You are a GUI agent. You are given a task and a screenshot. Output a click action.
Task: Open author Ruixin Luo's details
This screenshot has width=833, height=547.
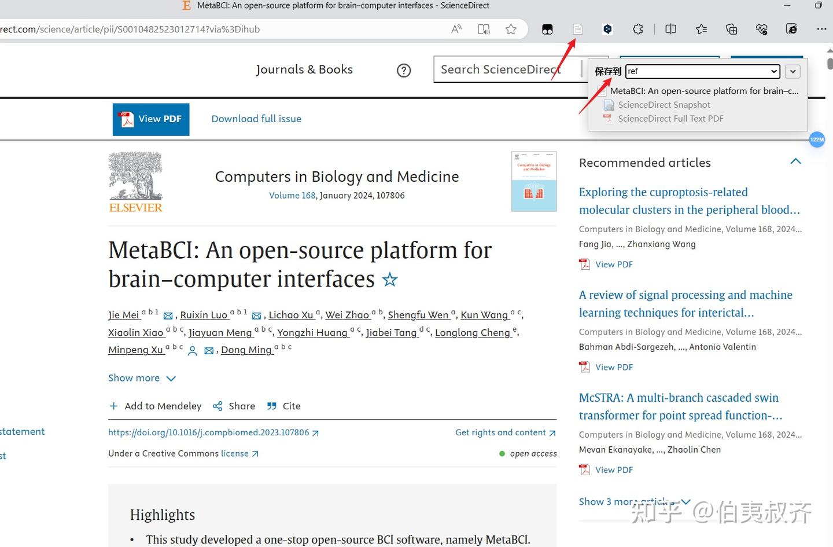(204, 315)
